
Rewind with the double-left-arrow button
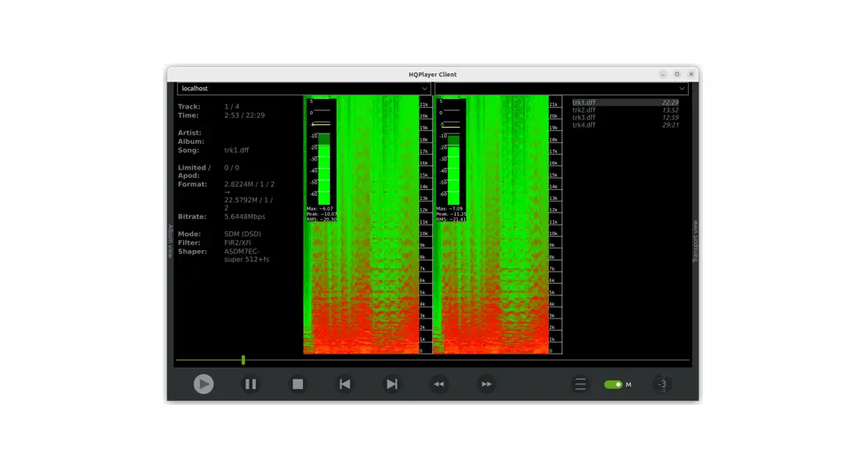coord(439,384)
